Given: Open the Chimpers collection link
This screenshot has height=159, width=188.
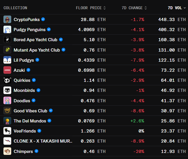Looking at the screenshot, I should [x=23, y=152].
